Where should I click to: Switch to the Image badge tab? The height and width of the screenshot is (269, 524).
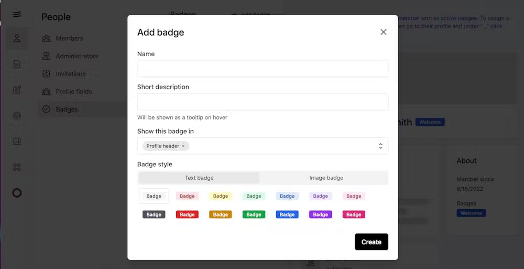click(x=326, y=178)
